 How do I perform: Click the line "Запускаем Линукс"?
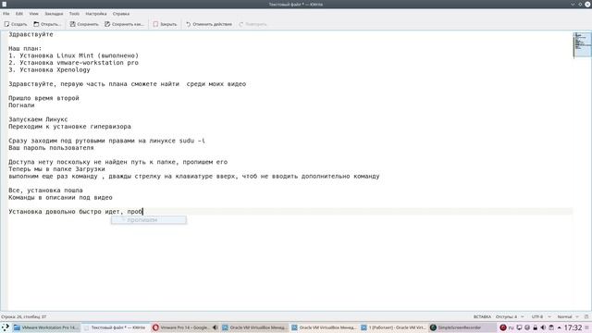point(38,119)
